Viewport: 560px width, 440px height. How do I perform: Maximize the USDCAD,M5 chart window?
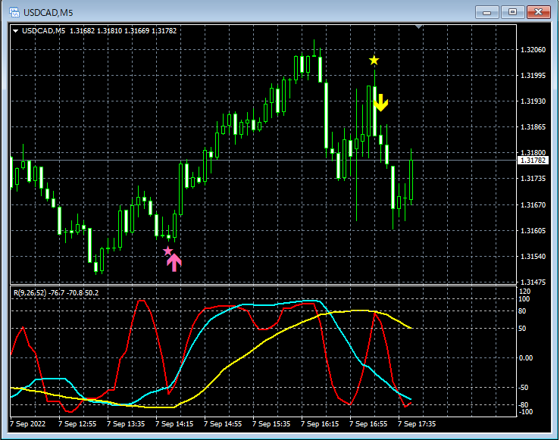(x=512, y=12)
